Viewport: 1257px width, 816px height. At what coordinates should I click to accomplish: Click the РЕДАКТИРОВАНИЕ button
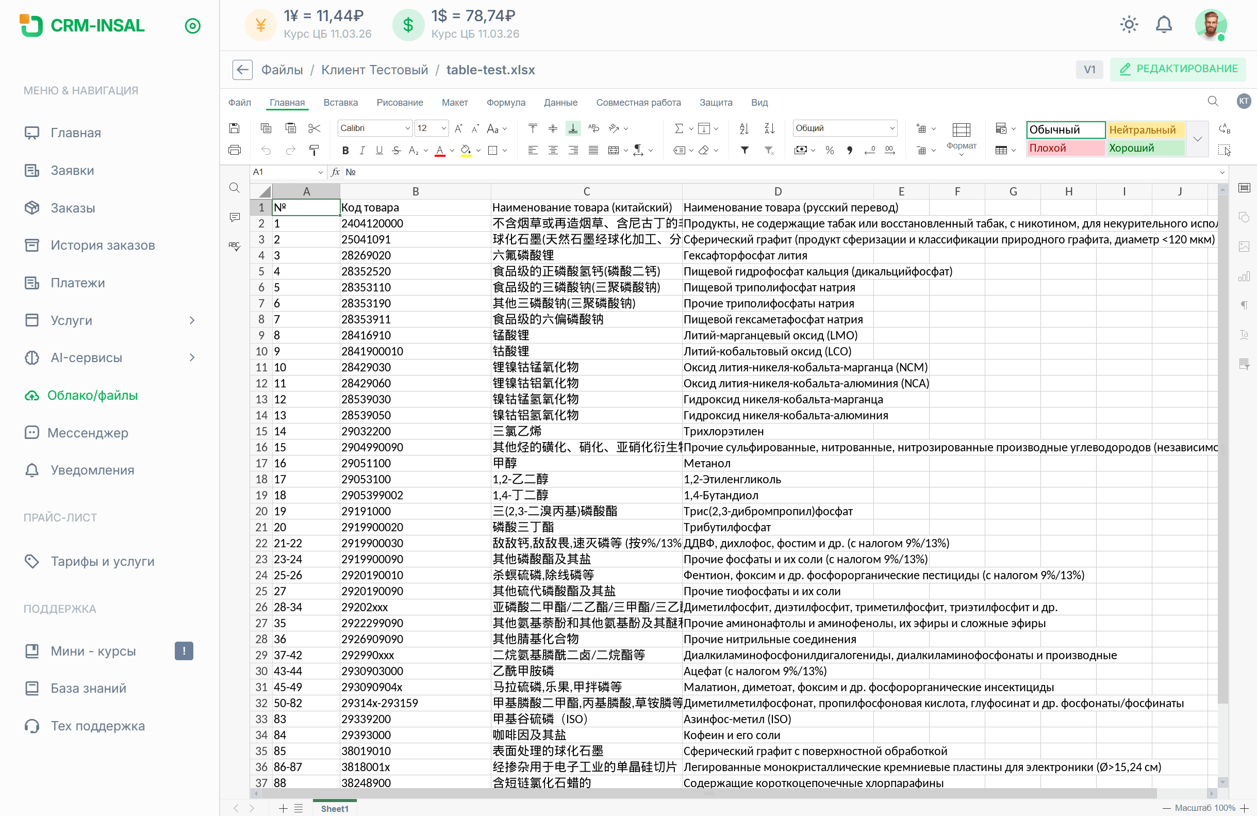pyautogui.click(x=1177, y=69)
